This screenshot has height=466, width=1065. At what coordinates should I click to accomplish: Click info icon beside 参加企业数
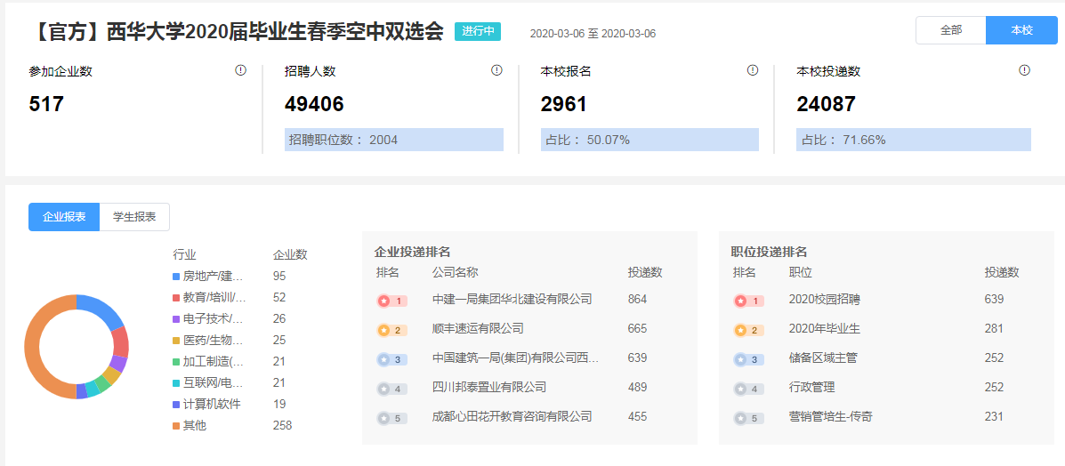click(x=240, y=70)
